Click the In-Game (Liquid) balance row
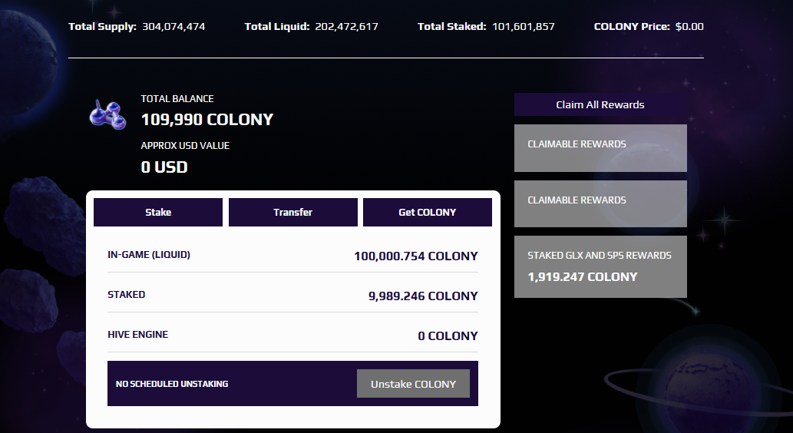This screenshot has height=433, width=793. click(292, 256)
